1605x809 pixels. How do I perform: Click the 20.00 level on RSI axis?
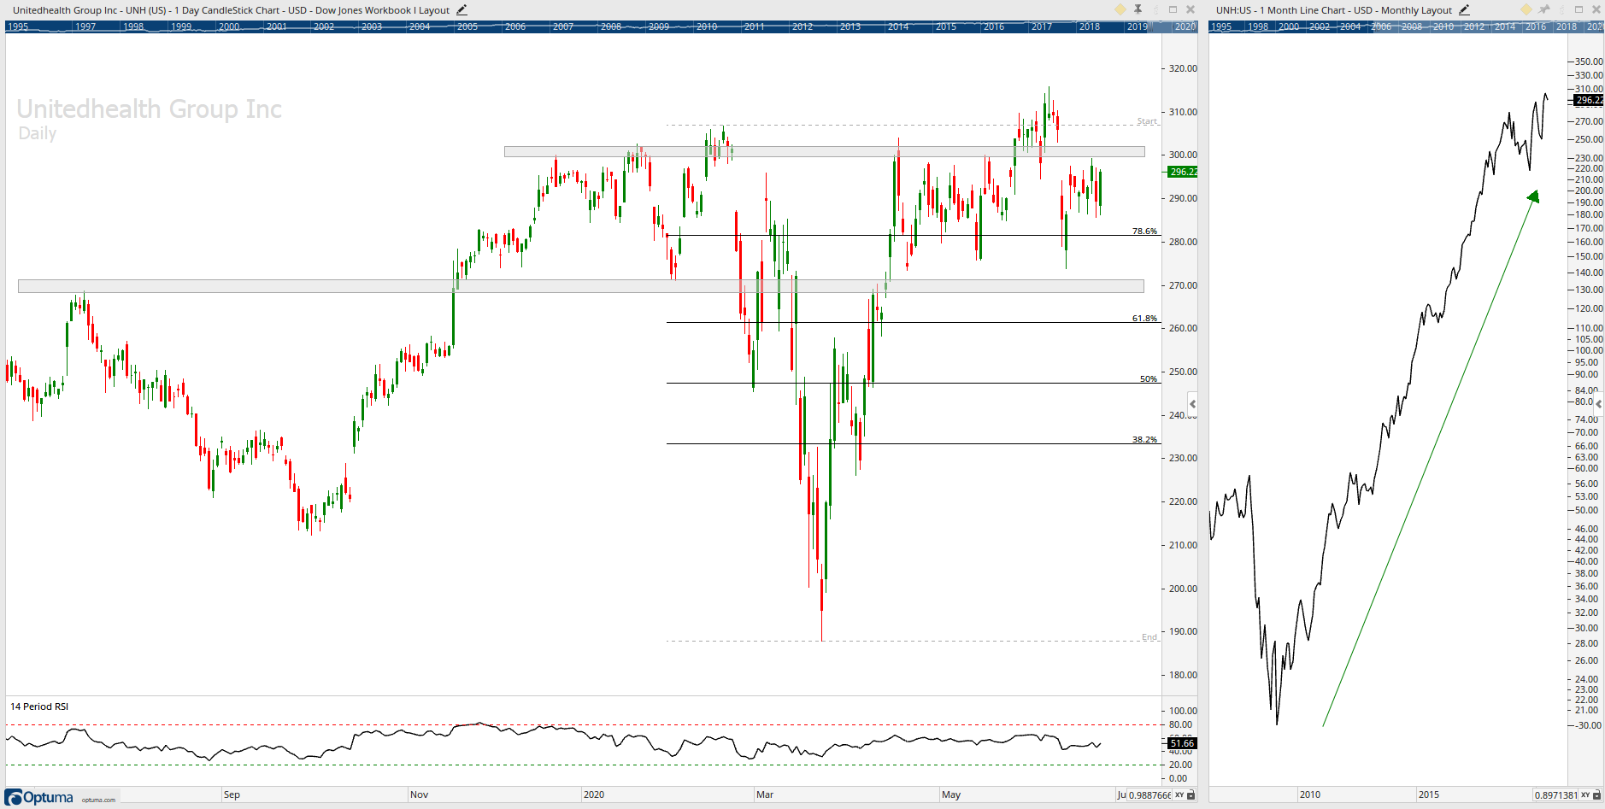click(x=1180, y=765)
